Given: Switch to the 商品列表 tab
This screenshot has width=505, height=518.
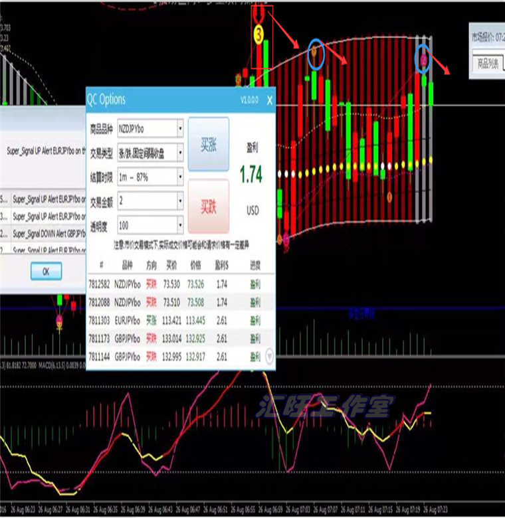Looking at the screenshot, I should click(488, 64).
